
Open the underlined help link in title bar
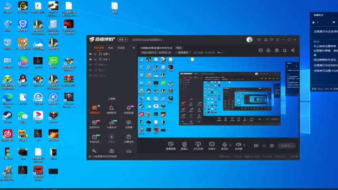[x=147, y=40]
